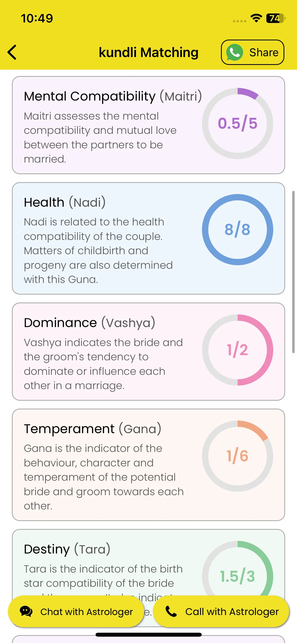The image size is (297, 643).
Task: Click the vertical scrollbar indicator
Action: [x=293, y=272]
